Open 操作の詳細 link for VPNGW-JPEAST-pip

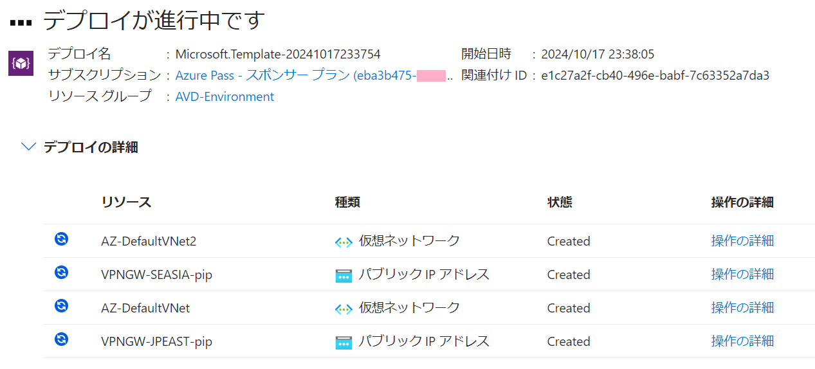point(742,341)
